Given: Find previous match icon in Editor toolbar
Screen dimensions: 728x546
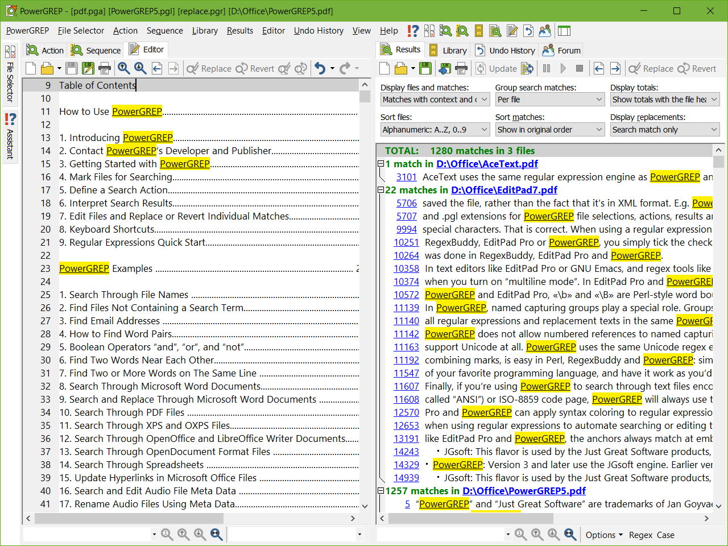Looking at the screenshot, I should pos(123,69).
